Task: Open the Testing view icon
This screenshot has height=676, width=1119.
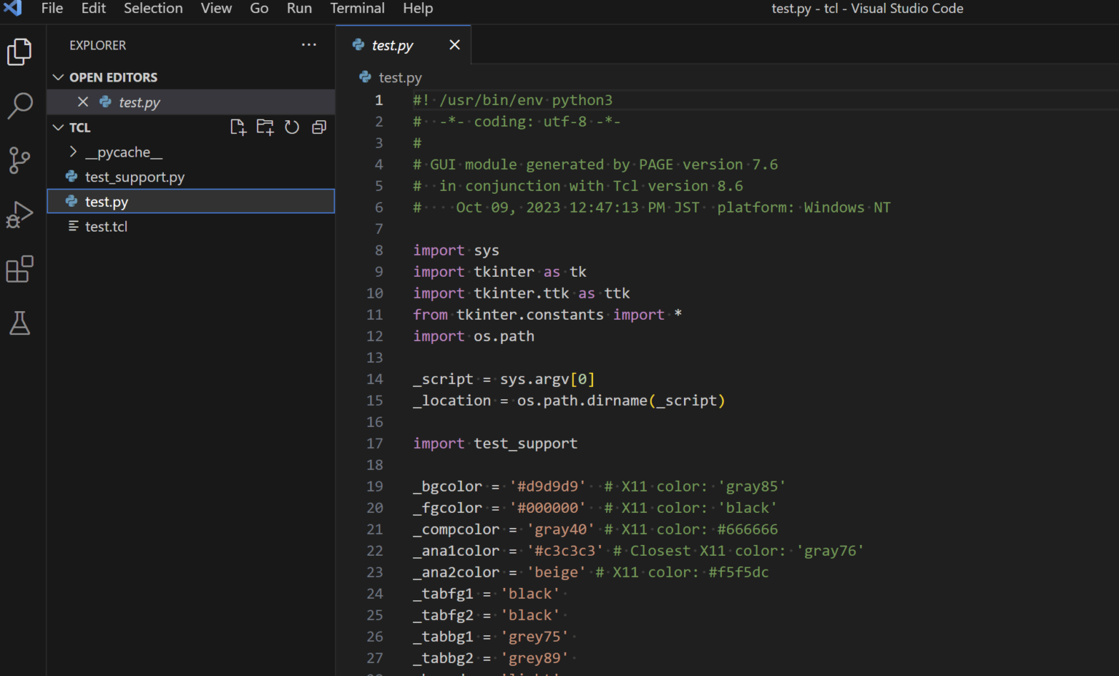Action: 20,323
